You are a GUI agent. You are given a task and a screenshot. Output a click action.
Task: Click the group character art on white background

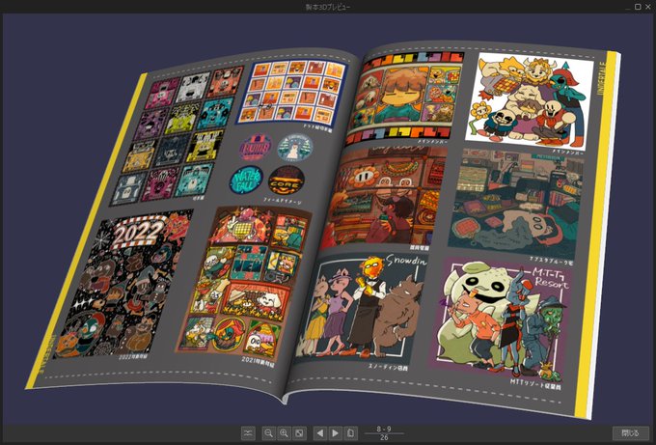click(532, 99)
